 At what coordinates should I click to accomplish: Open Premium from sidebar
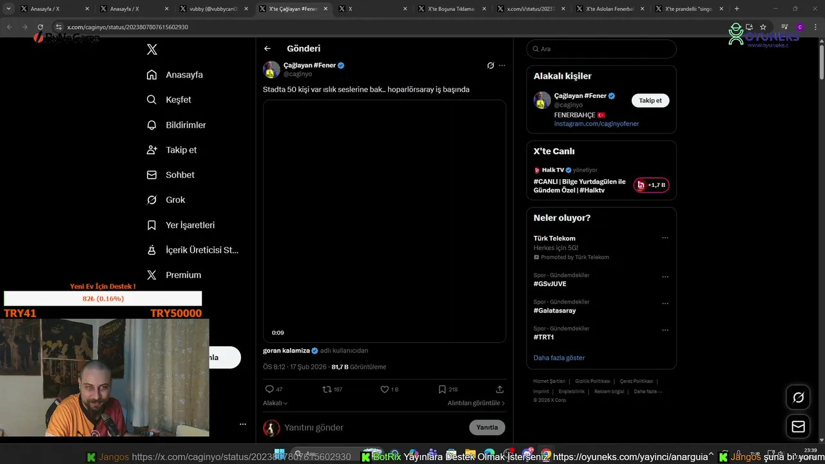(174, 275)
